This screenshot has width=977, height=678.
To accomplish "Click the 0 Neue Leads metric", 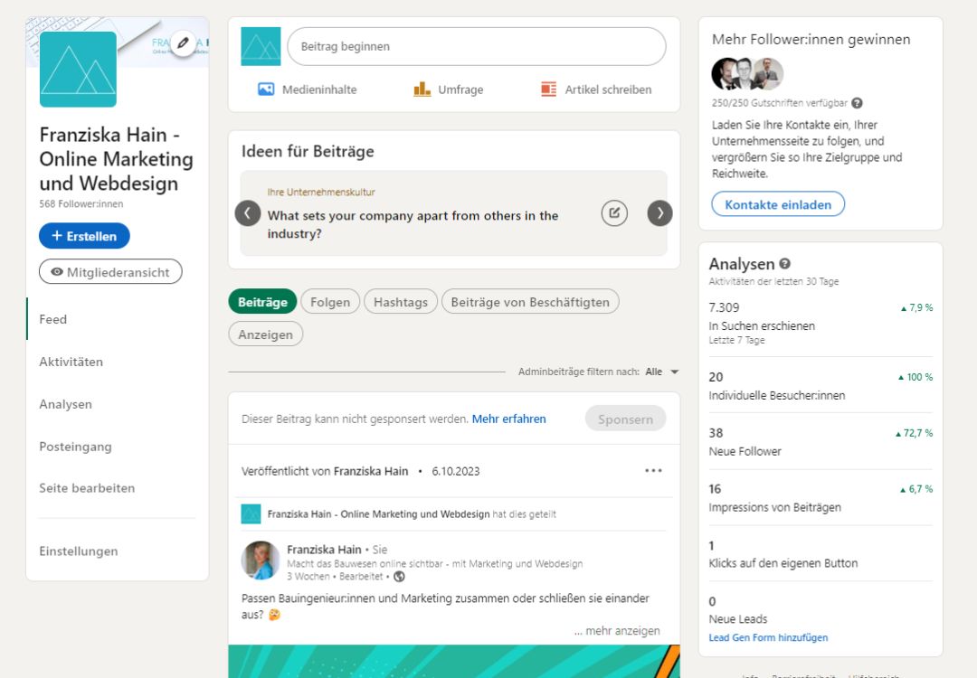I will [738, 609].
